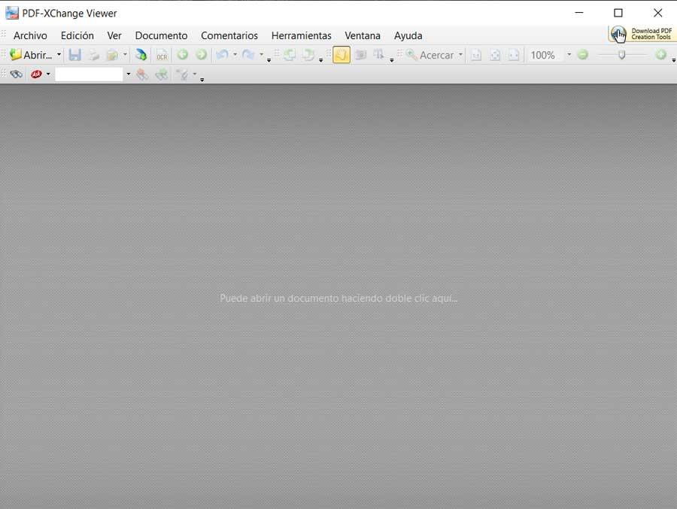This screenshot has height=509, width=677.
Task: Fit the page width
Action: (x=514, y=55)
